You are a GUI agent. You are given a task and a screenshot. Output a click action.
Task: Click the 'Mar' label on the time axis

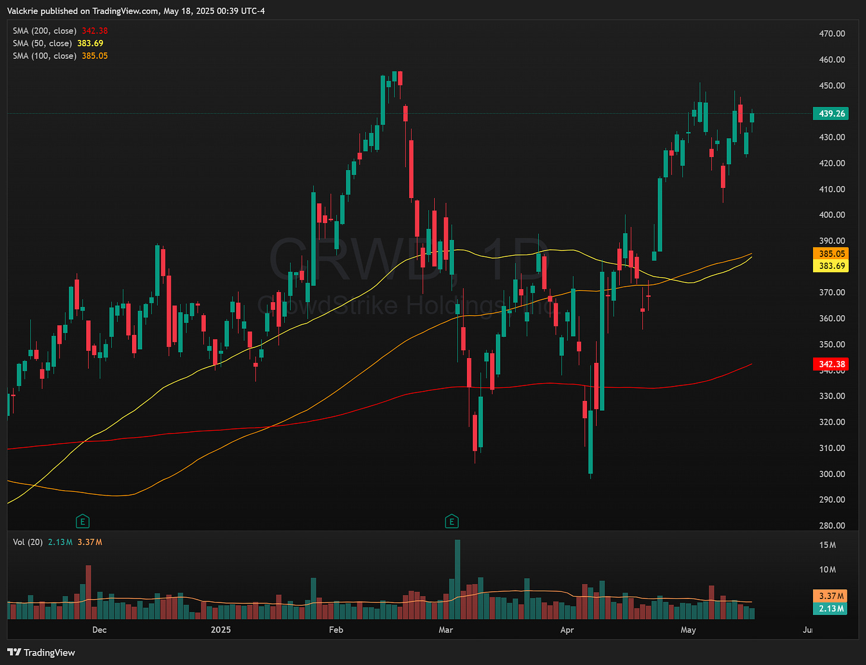[x=445, y=629]
